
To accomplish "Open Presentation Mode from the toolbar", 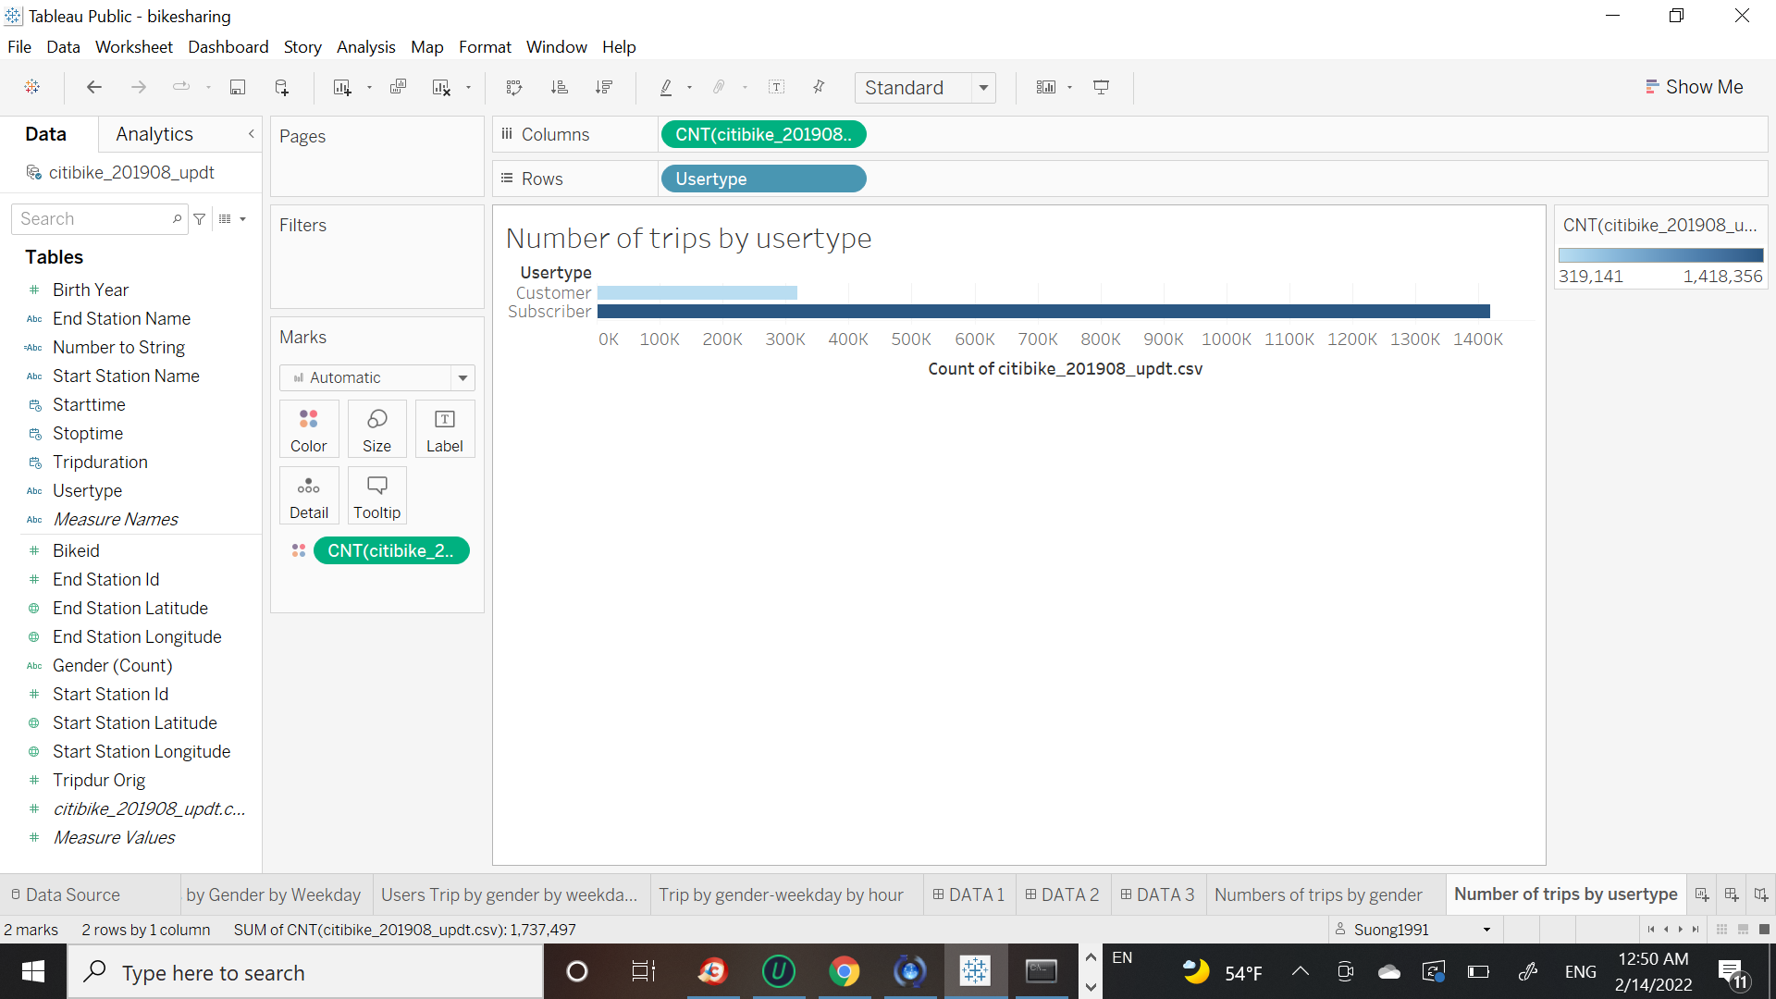I will [1101, 87].
